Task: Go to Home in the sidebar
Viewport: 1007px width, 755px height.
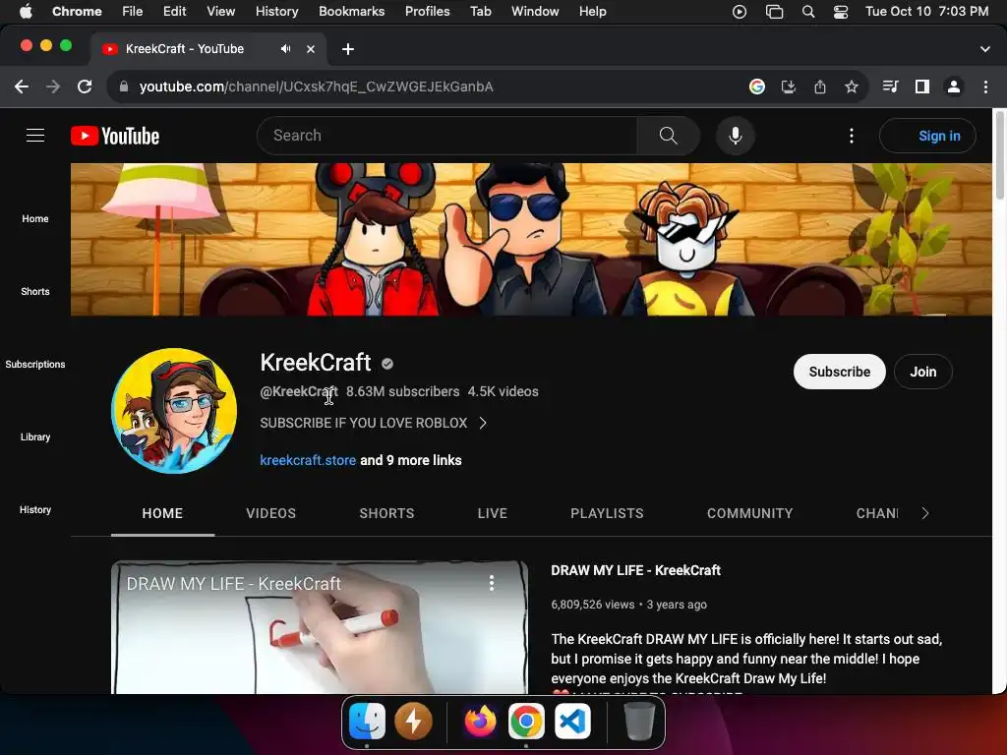Action: point(35,219)
